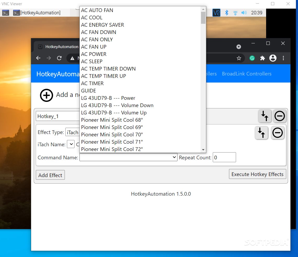Select LG 43UD79-B --- Volume Down option
The width and height of the screenshot is (298, 257).
coord(140,105)
